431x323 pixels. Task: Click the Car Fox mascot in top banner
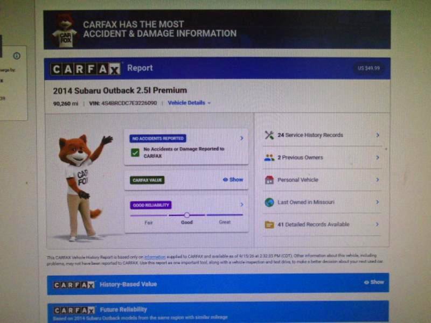pos(65,31)
